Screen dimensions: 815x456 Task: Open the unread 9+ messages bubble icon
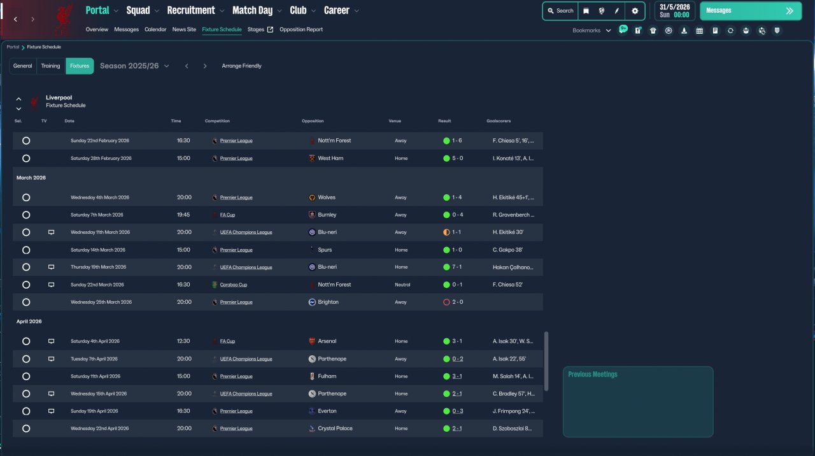point(622,30)
